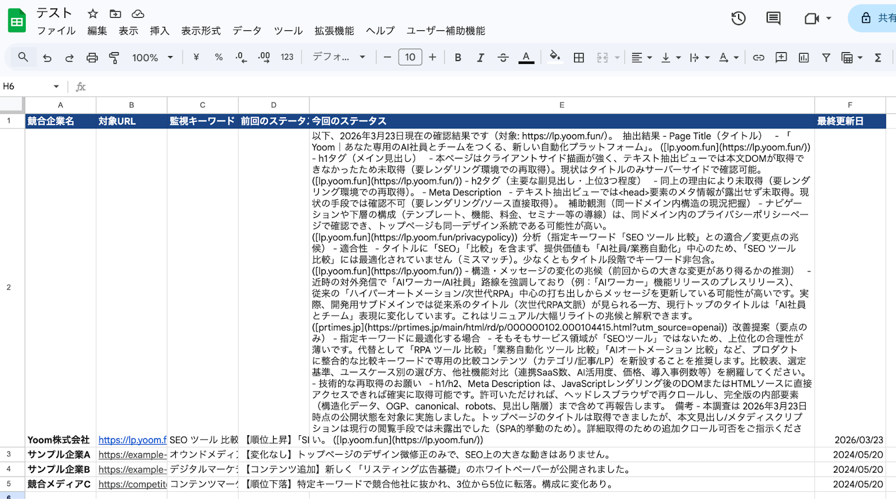Change the text color
This screenshot has height=499, width=896.
(526, 57)
